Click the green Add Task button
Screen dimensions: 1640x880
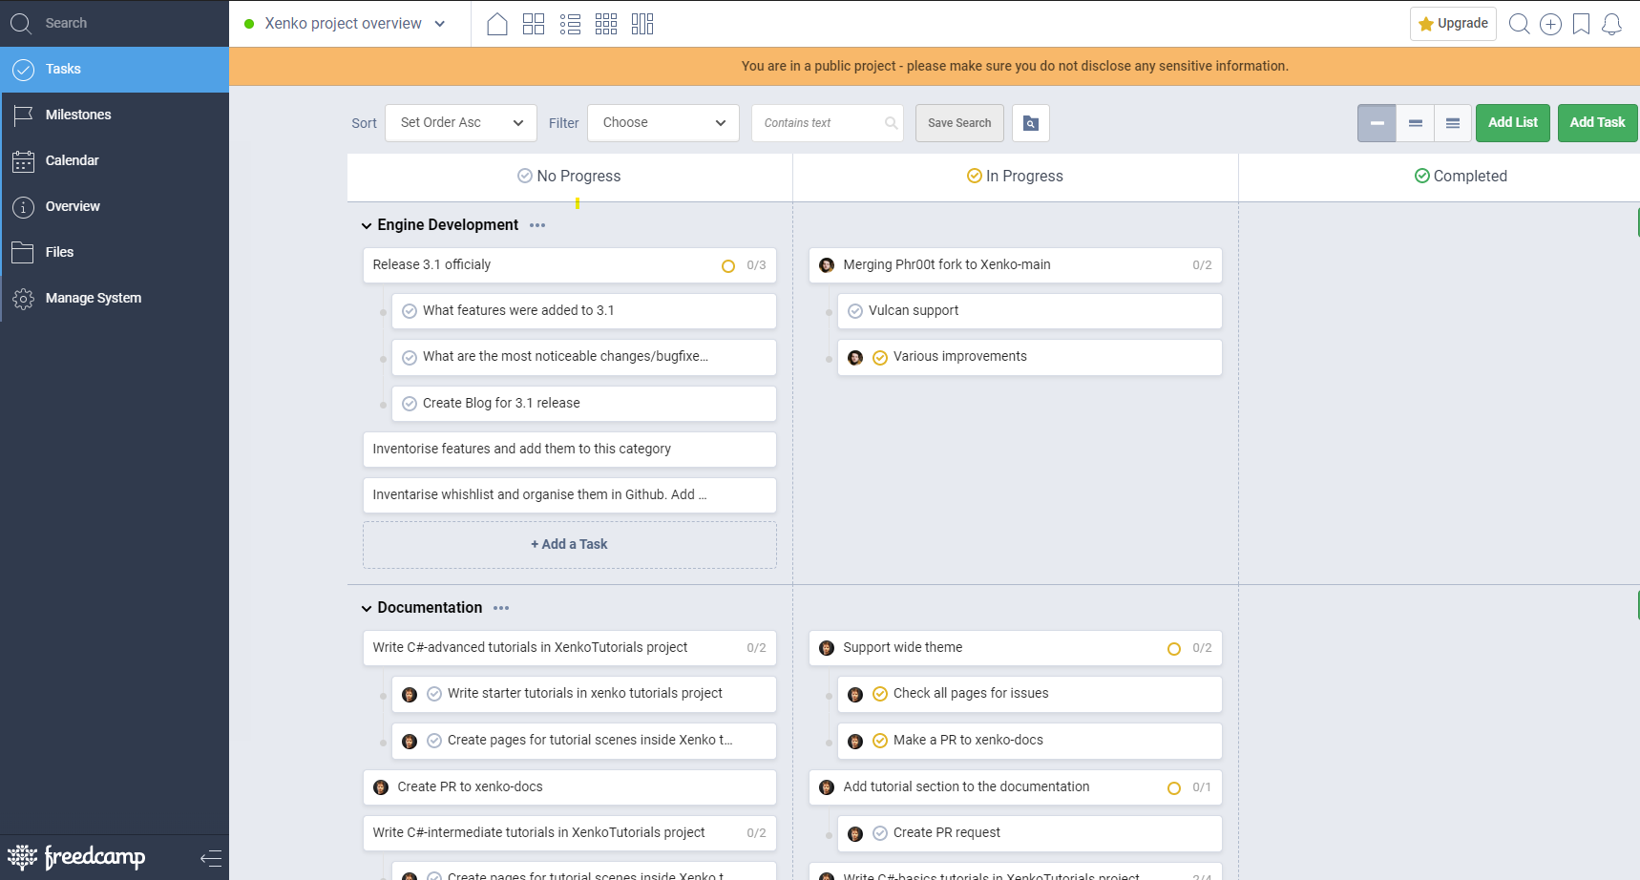pos(1597,123)
